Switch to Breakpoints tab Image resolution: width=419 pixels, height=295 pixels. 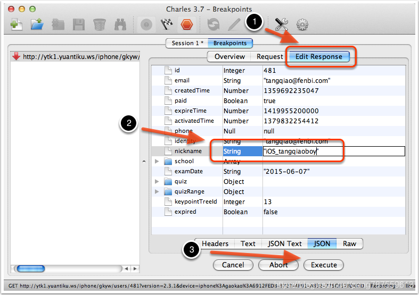[230, 43]
